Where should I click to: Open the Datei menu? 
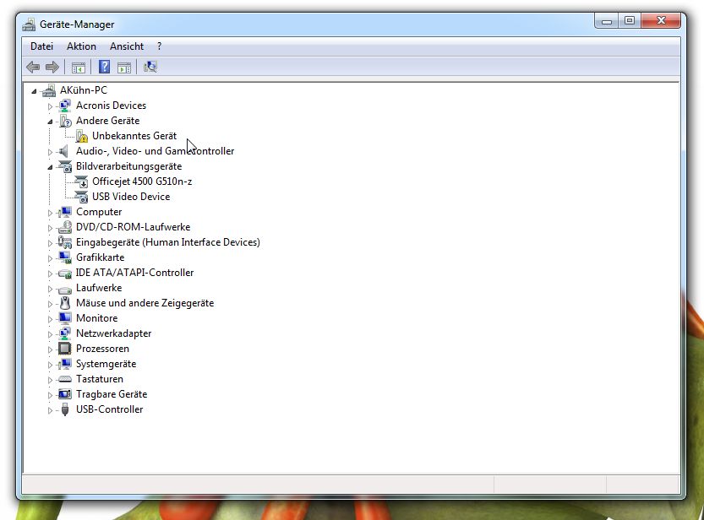[41, 46]
